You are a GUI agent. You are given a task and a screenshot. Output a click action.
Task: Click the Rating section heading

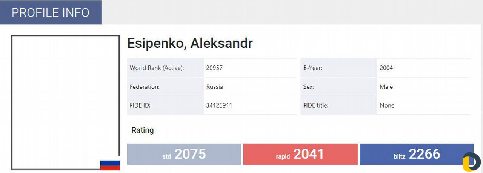point(143,131)
